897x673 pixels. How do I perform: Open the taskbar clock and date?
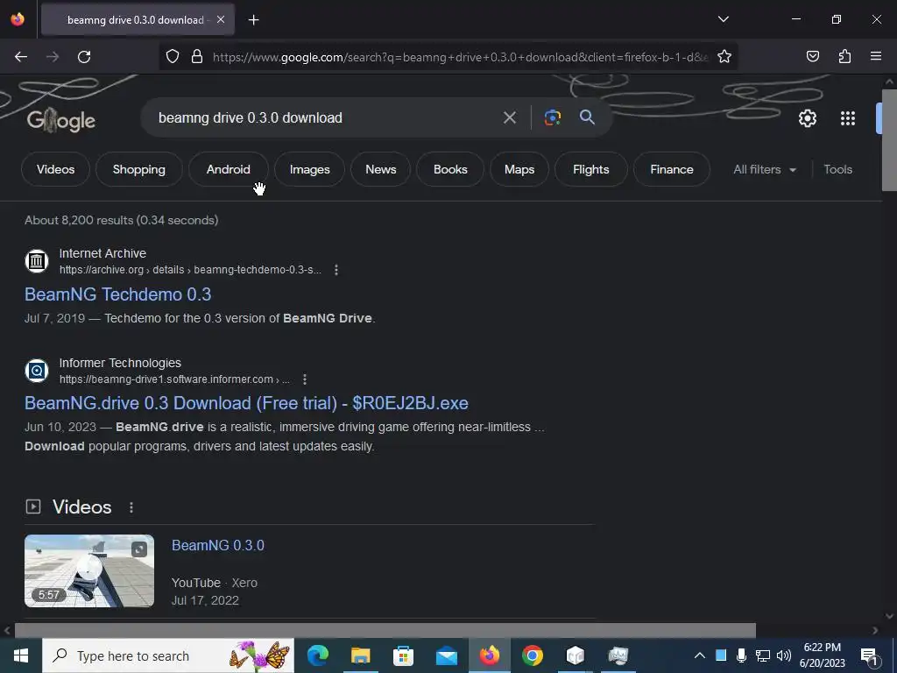(x=822, y=655)
